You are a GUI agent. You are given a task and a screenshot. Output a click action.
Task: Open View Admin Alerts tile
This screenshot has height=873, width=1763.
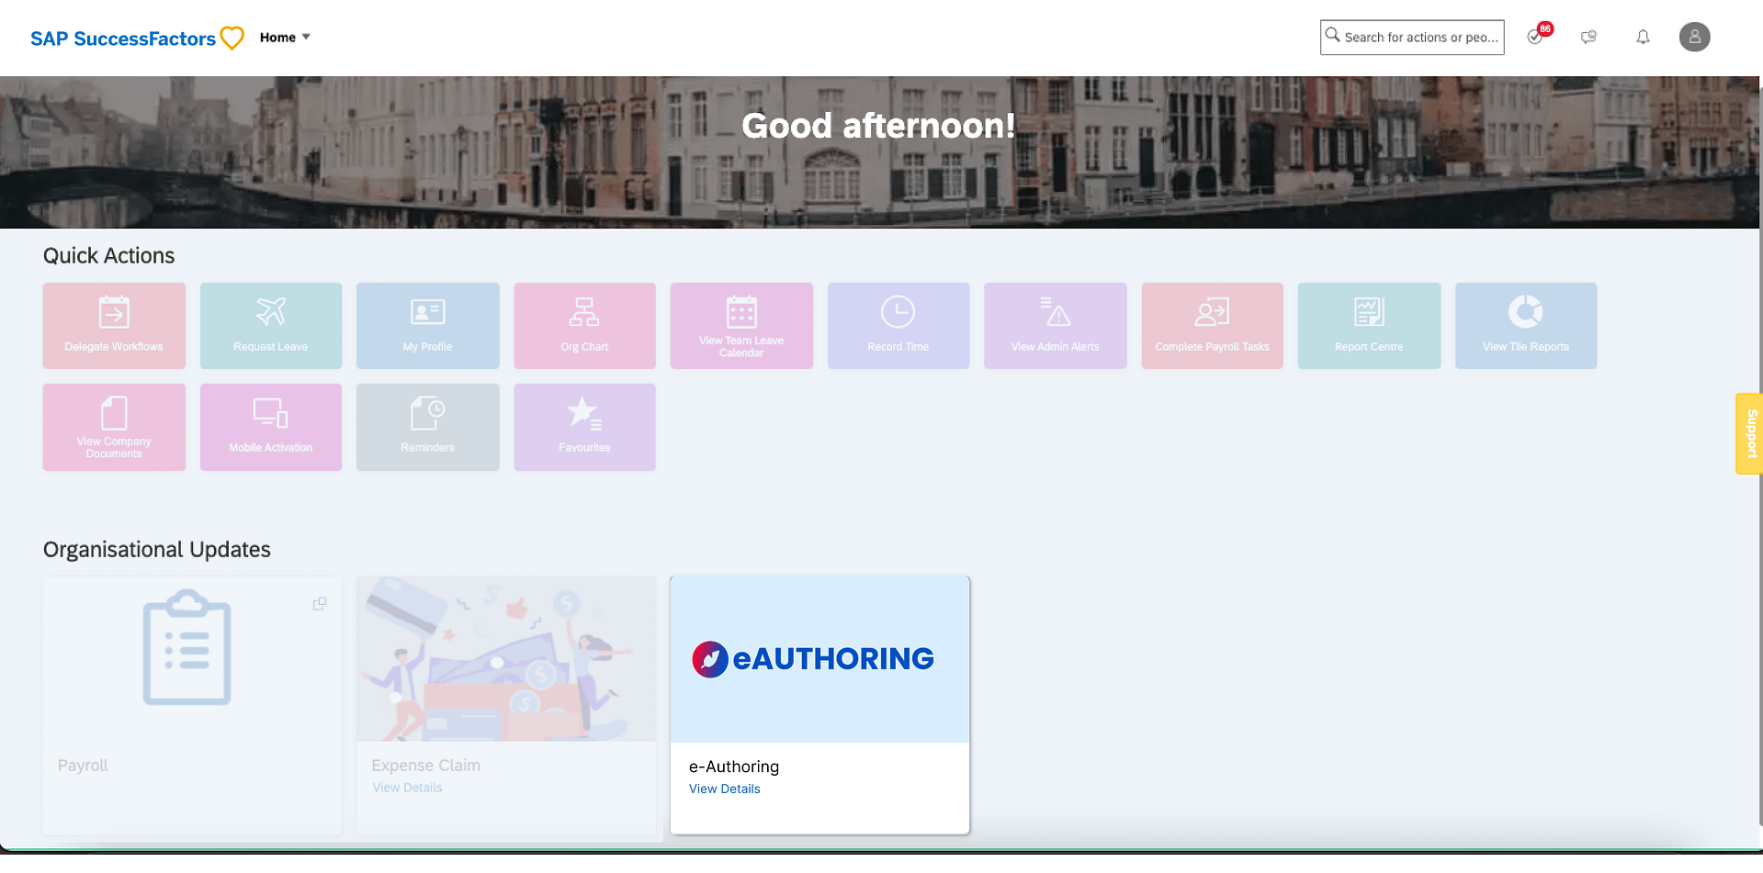click(1055, 326)
